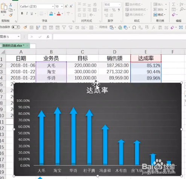Decrease font size with smaller A icon
The height and width of the screenshot is (179, 186).
click(71, 6)
